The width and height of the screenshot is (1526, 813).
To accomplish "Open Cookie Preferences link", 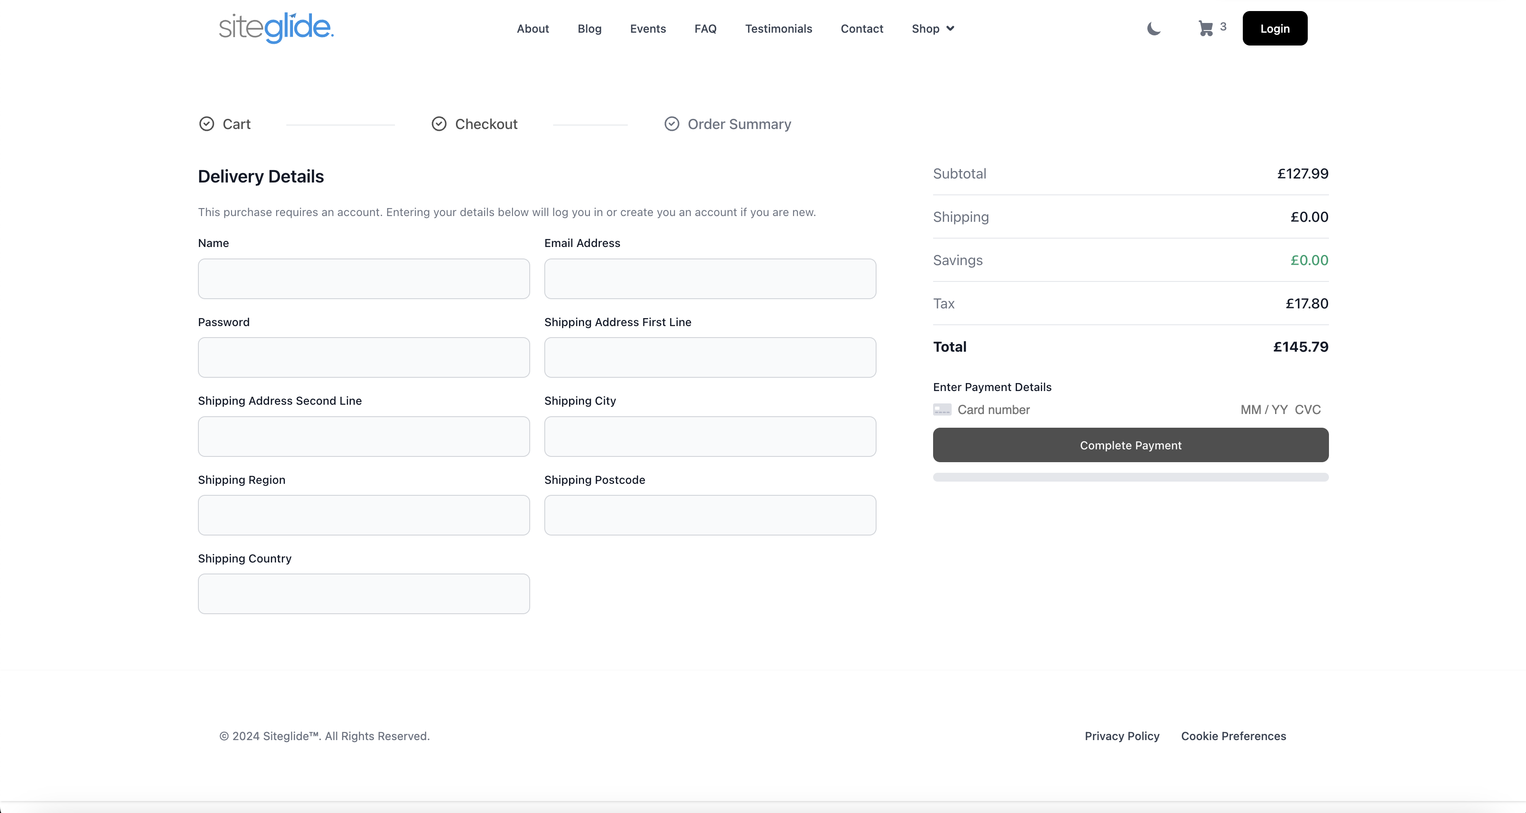I will [1234, 736].
